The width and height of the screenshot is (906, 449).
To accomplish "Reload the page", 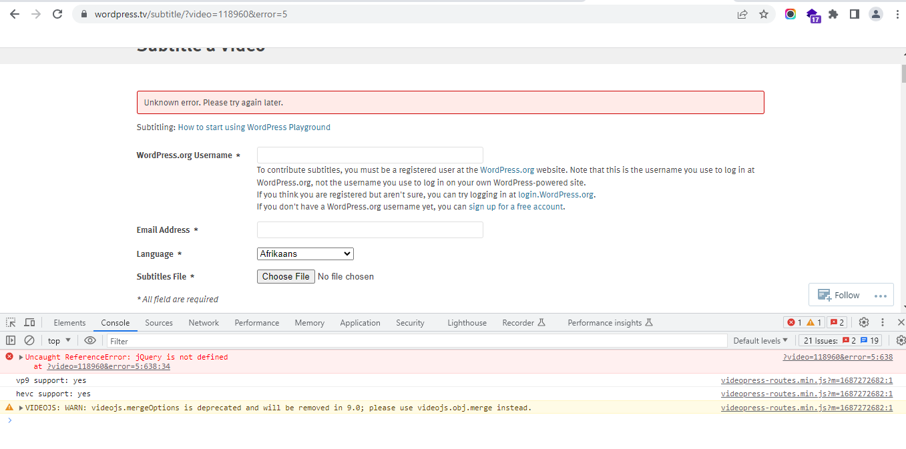I will pyautogui.click(x=57, y=14).
